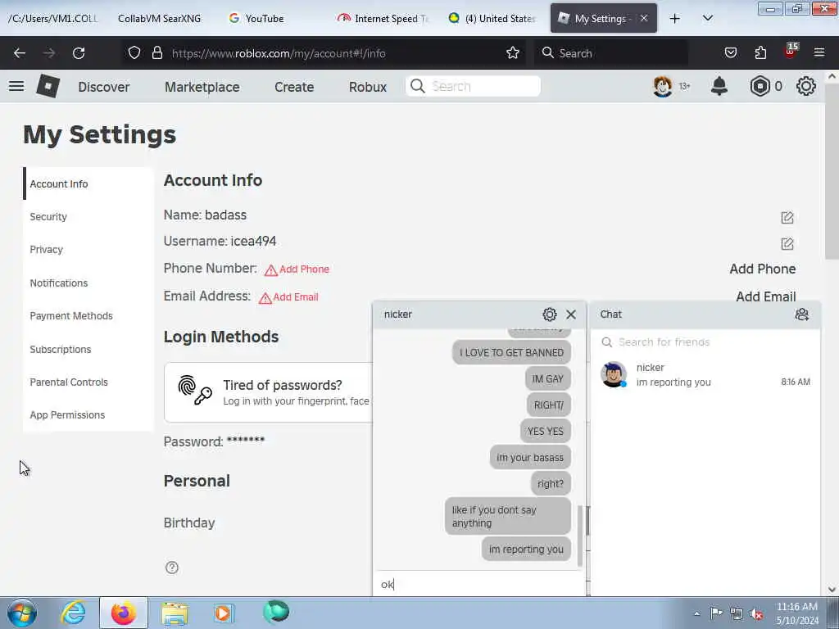Click the user avatar in the Roblox navbar
839x629 pixels.
point(662,86)
